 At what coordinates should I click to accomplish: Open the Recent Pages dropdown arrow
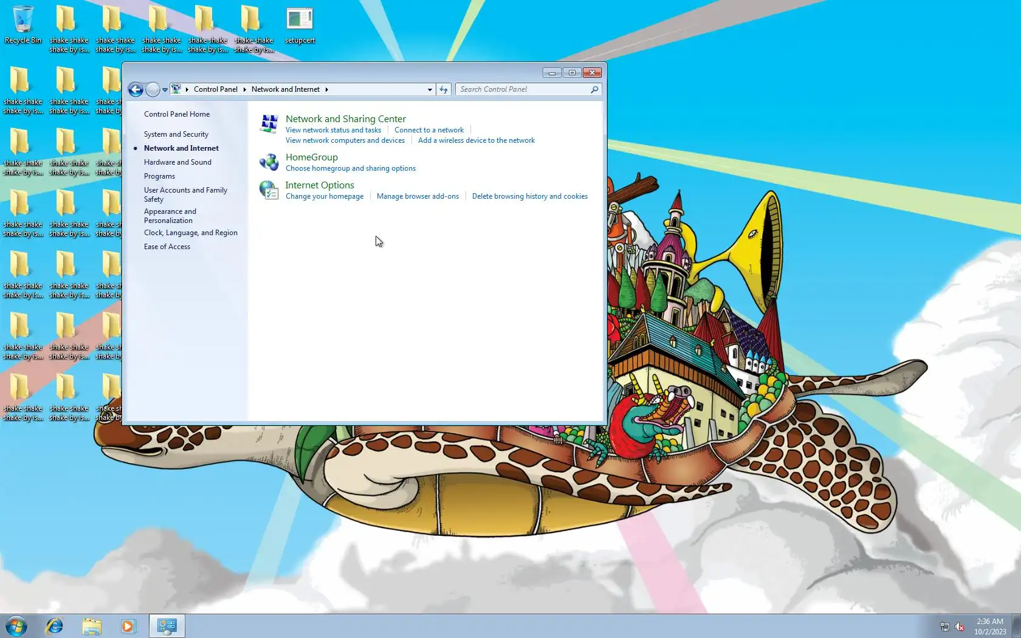(165, 90)
